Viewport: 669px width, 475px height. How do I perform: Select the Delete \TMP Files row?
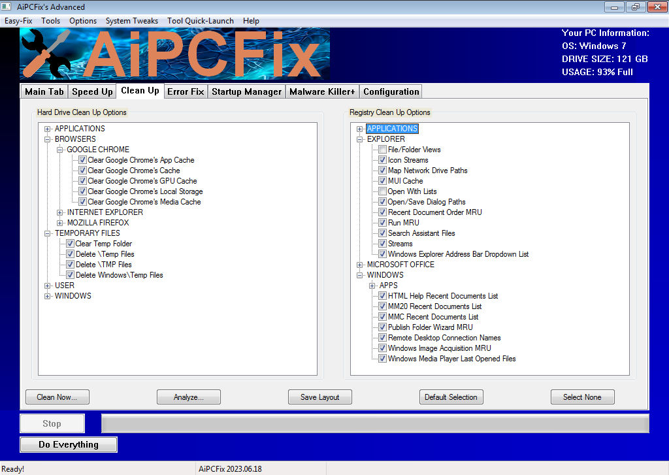click(x=104, y=265)
